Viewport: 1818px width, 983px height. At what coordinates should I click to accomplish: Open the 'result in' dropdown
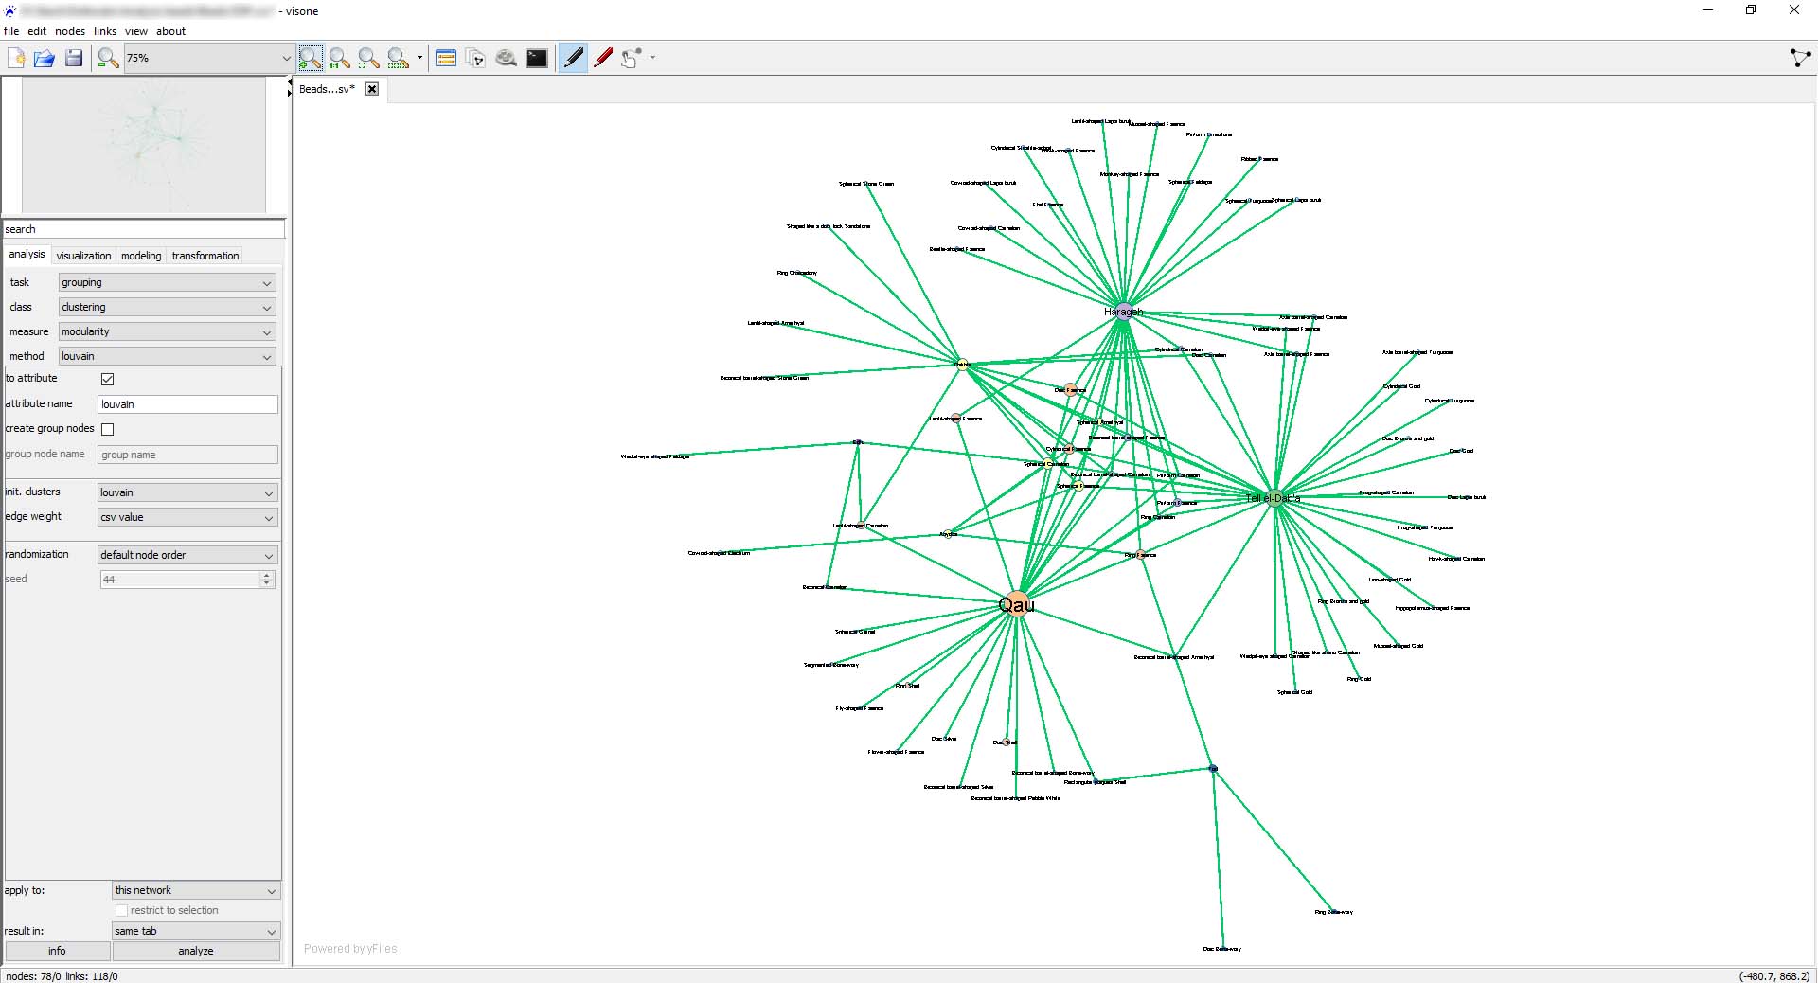(x=196, y=931)
